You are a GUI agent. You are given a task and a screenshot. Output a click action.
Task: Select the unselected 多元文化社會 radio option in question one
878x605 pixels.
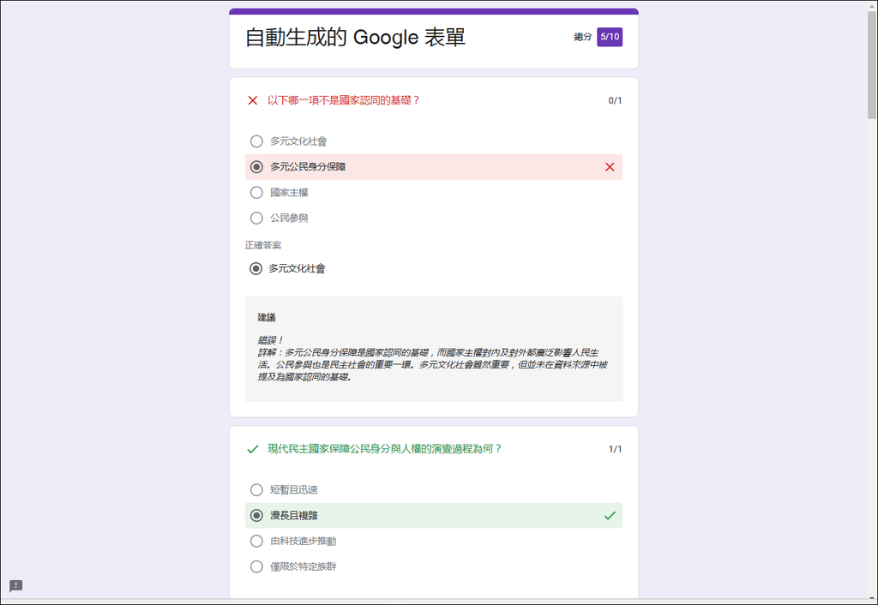[256, 141]
